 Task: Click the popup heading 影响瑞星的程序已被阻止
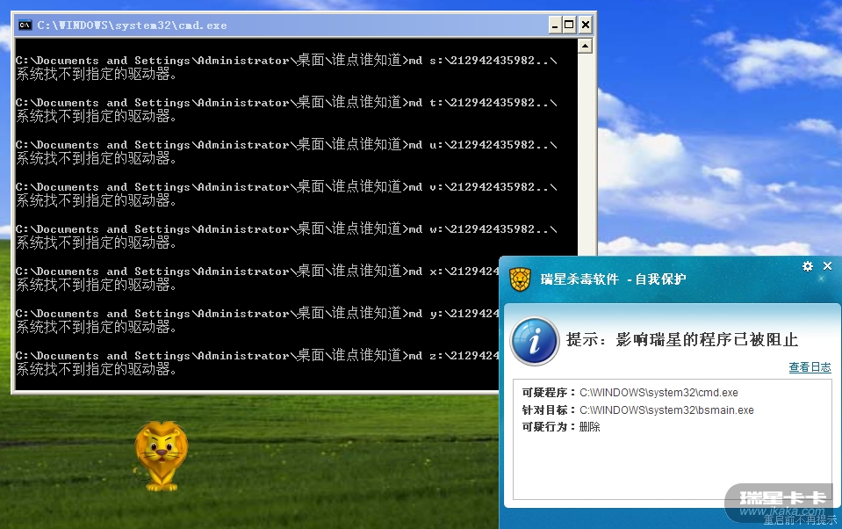point(707,340)
